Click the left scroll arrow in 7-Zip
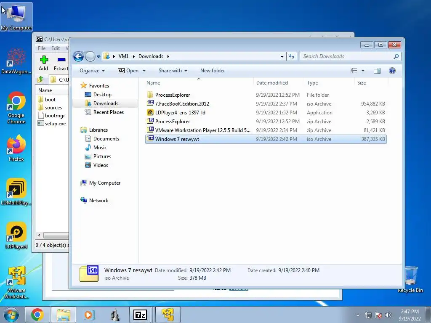 point(39,236)
